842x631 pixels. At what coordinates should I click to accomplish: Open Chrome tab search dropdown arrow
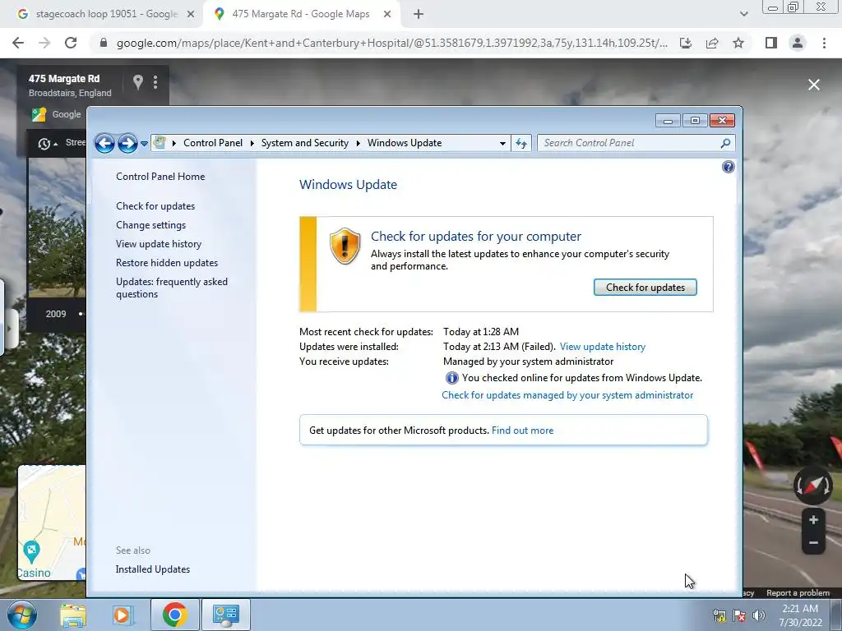(x=743, y=15)
